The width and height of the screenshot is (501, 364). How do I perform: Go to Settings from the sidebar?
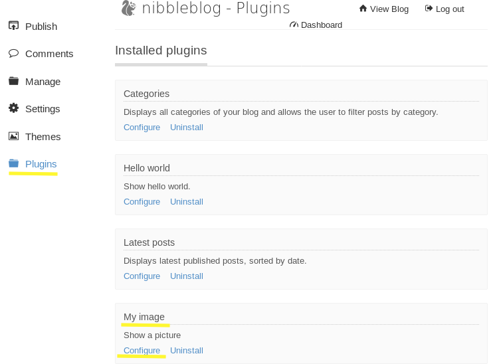coord(43,109)
